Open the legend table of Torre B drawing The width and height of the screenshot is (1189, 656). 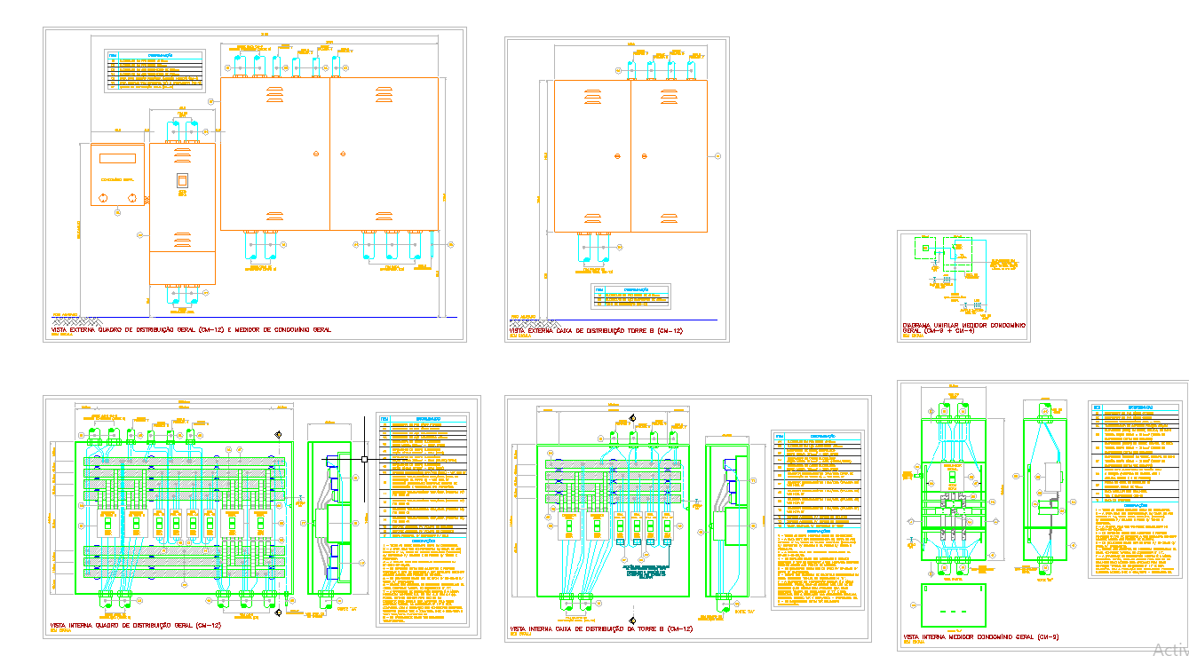point(630,293)
